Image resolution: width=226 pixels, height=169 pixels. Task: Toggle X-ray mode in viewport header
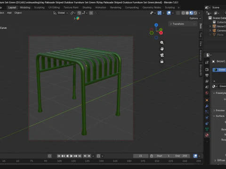coord(178,13)
